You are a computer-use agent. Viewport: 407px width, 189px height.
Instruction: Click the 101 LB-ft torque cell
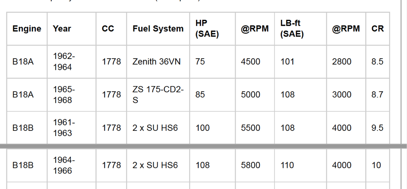click(300, 62)
